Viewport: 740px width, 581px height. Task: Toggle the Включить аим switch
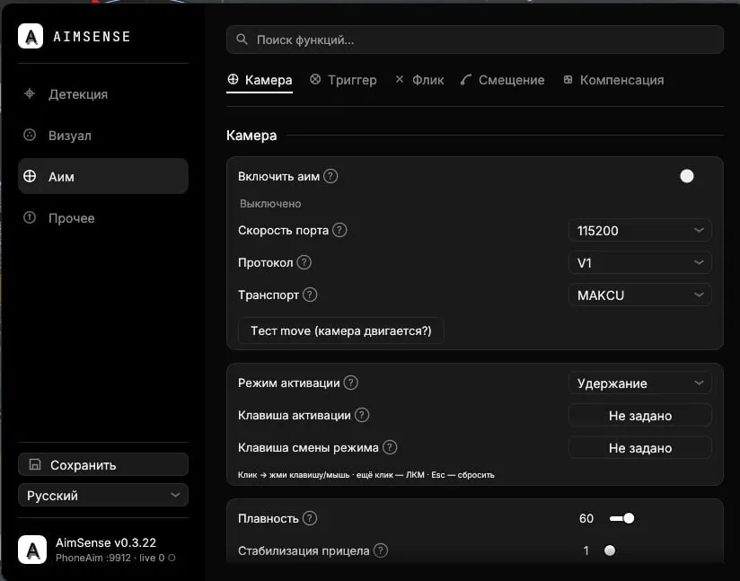point(687,176)
